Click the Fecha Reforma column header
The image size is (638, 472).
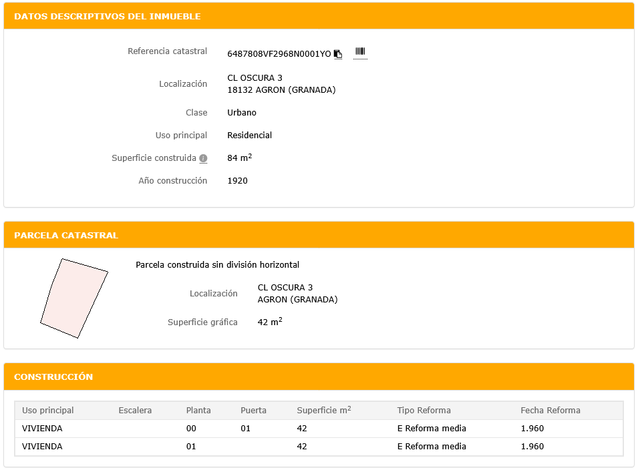[550, 411]
